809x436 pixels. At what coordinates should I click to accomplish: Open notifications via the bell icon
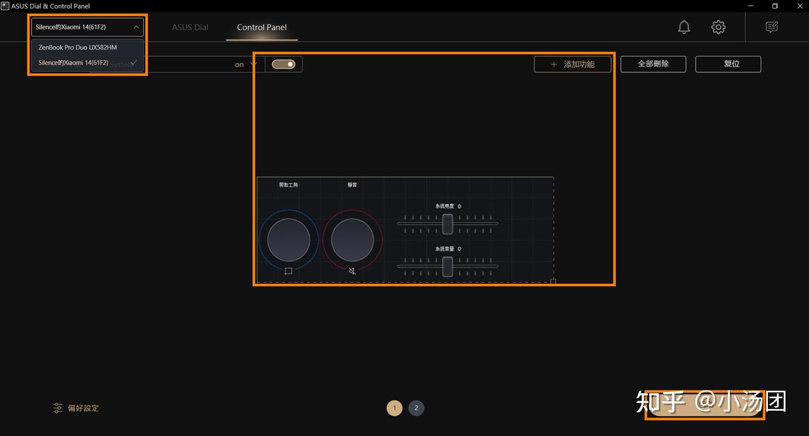[x=684, y=26]
